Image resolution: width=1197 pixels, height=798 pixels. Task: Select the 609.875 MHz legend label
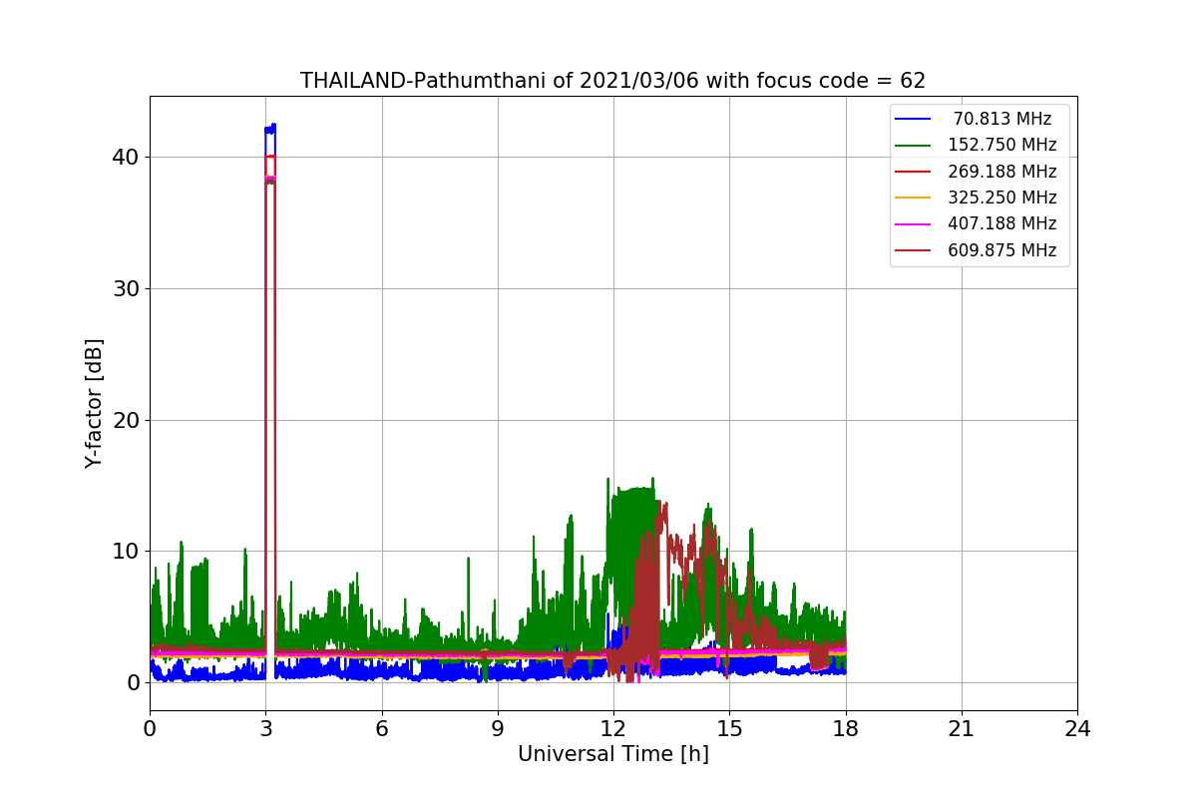pos(1002,250)
